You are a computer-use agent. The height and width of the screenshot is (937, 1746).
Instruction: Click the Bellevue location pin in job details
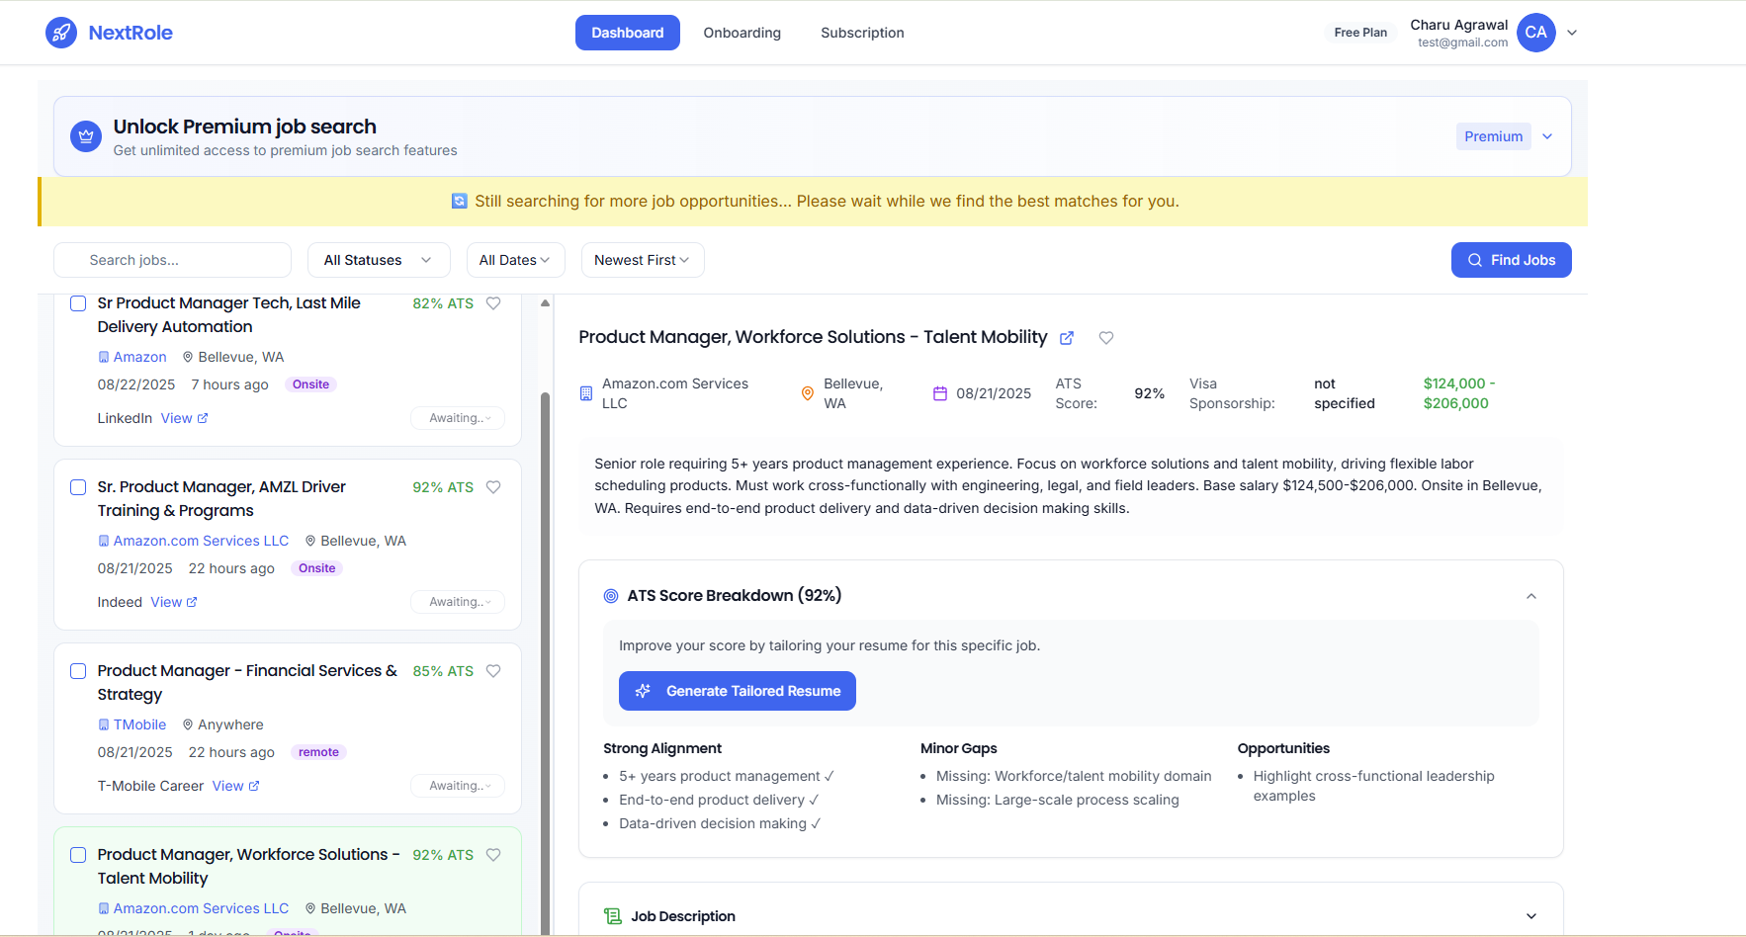click(808, 393)
